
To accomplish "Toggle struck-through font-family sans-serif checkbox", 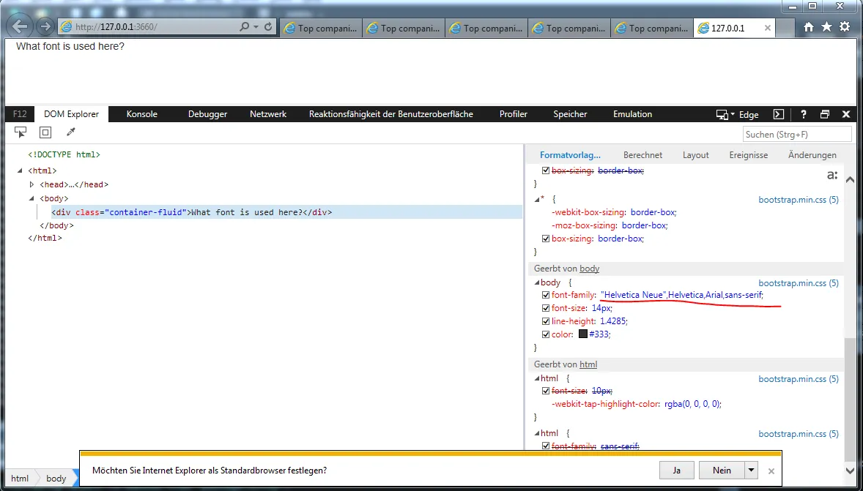I will 546,446.
